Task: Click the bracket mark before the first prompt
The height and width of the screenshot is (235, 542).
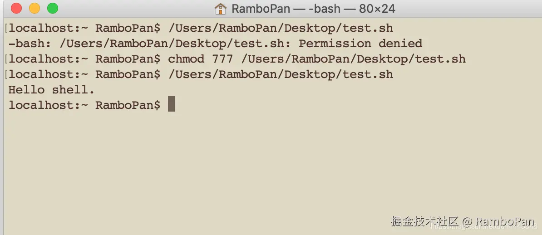Action: 5,28
